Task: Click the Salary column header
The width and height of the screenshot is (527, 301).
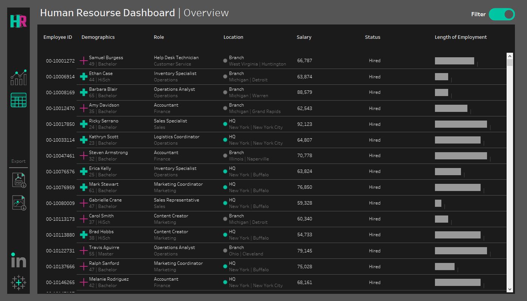Action: pos(304,37)
